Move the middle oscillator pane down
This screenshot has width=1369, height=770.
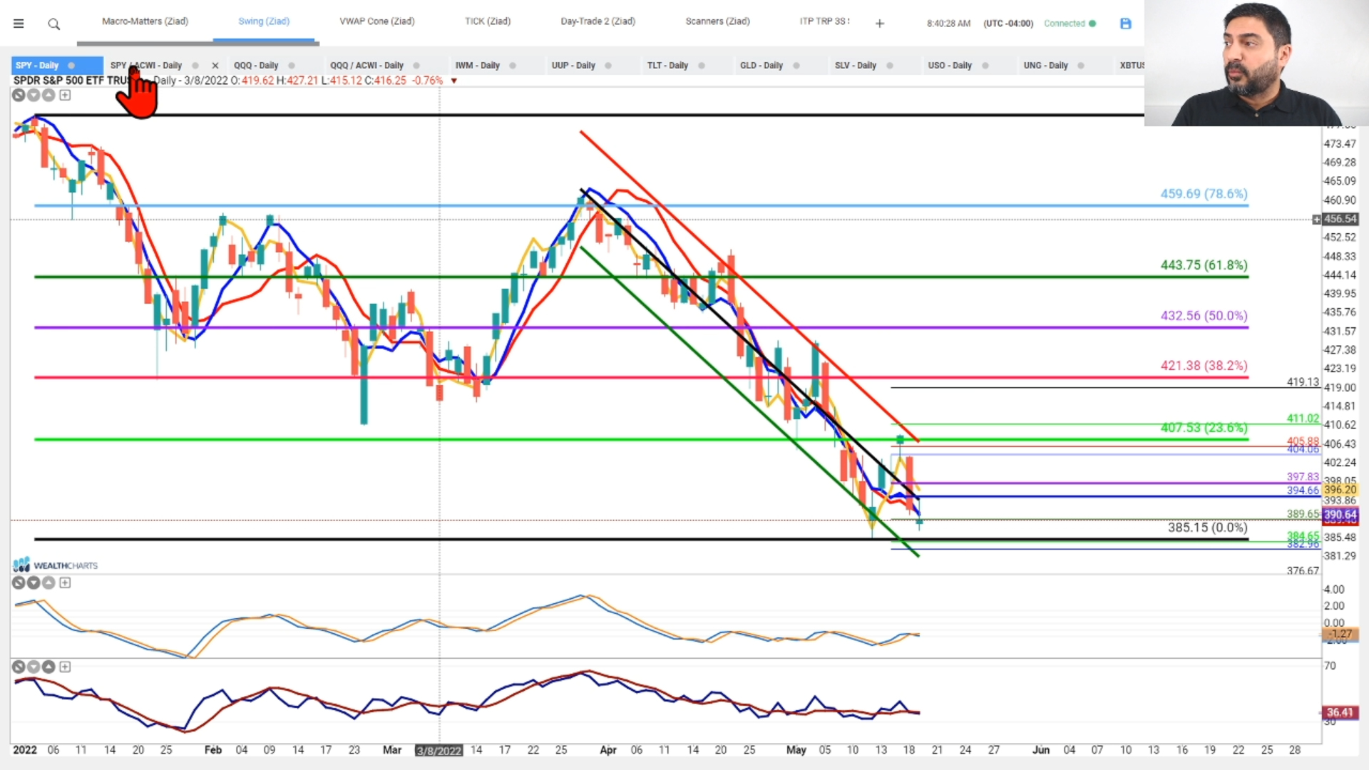[x=34, y=582]
